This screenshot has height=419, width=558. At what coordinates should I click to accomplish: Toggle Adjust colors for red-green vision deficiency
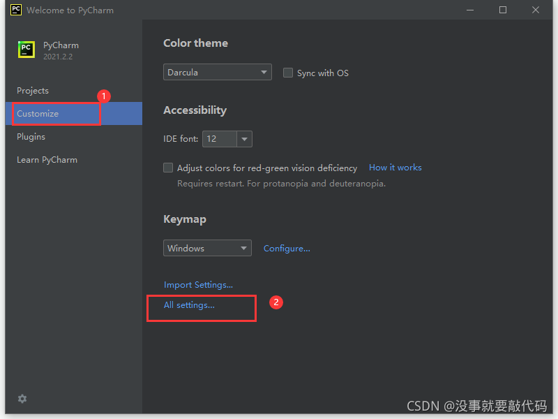coord(168,168)
